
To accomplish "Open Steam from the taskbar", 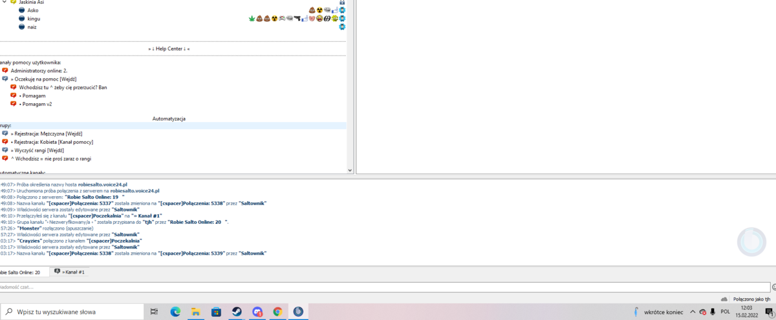I will 237,312.
